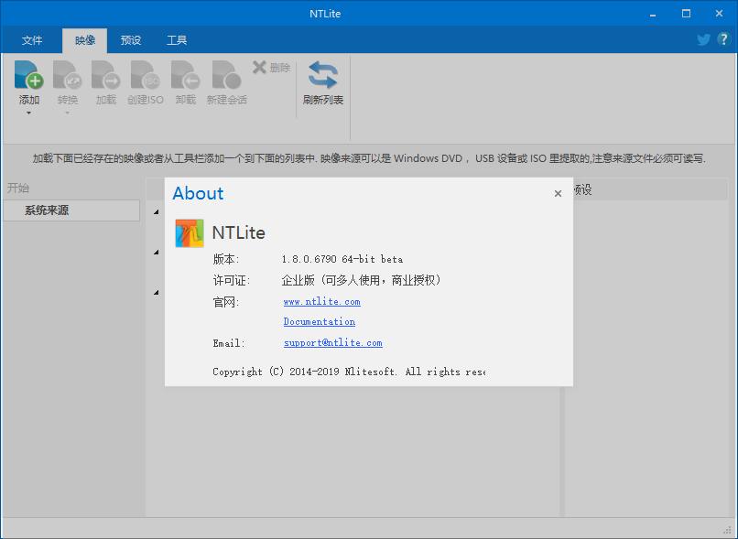The width and height of the screenshot is (738, 539).
Task: Select 系统来源 in the sidebar
Action: (49, 210)
